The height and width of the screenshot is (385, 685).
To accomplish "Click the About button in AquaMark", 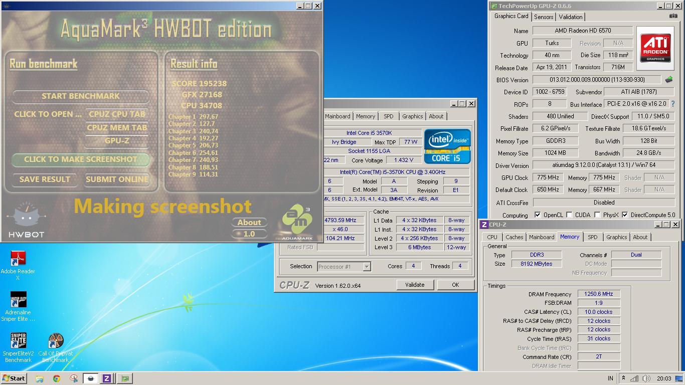I will (x=249, y=223).
